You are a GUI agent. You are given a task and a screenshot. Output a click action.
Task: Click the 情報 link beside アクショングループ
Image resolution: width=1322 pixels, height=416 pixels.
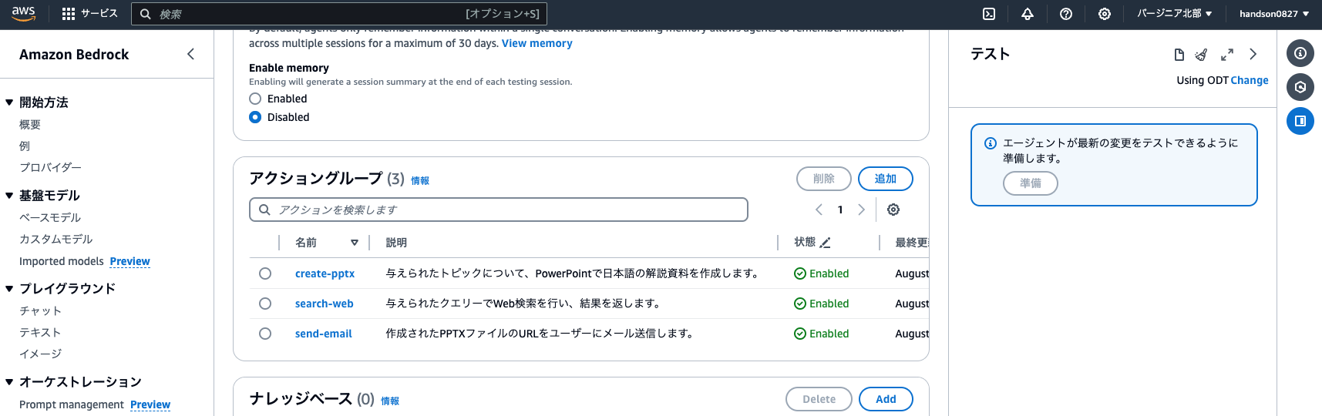click(x=420, y=181)
